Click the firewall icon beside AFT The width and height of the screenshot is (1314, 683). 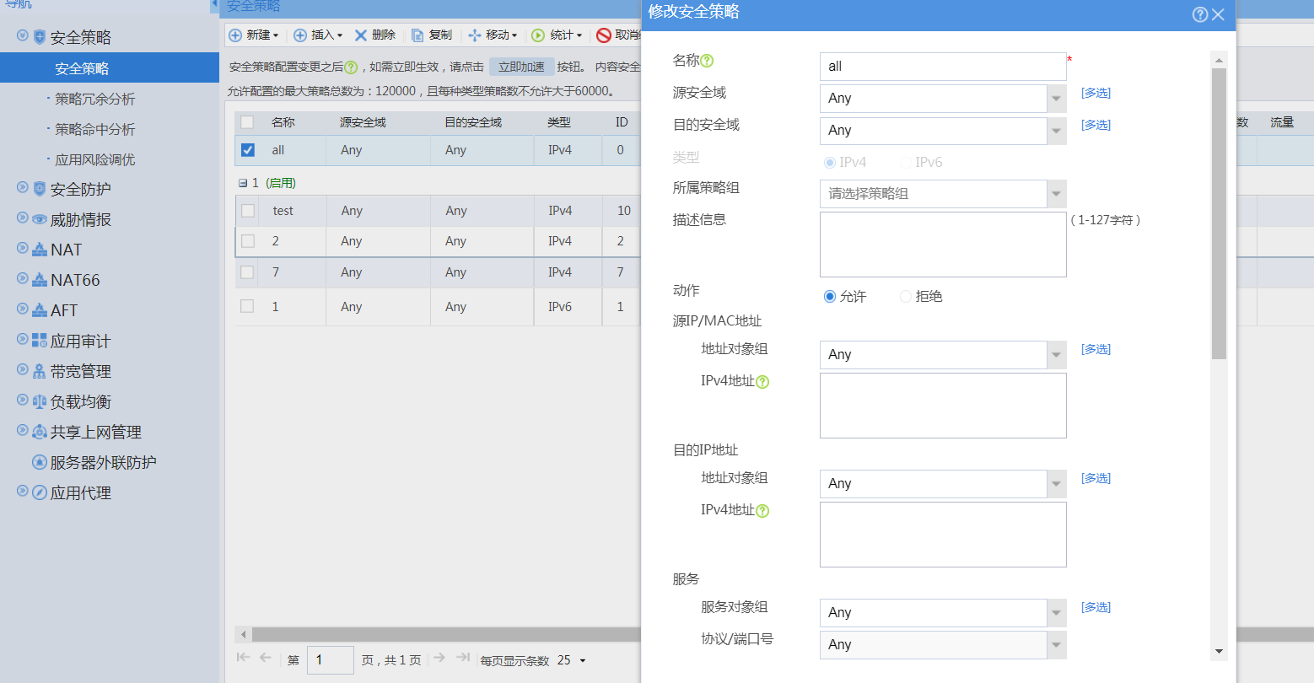(40, 310)
